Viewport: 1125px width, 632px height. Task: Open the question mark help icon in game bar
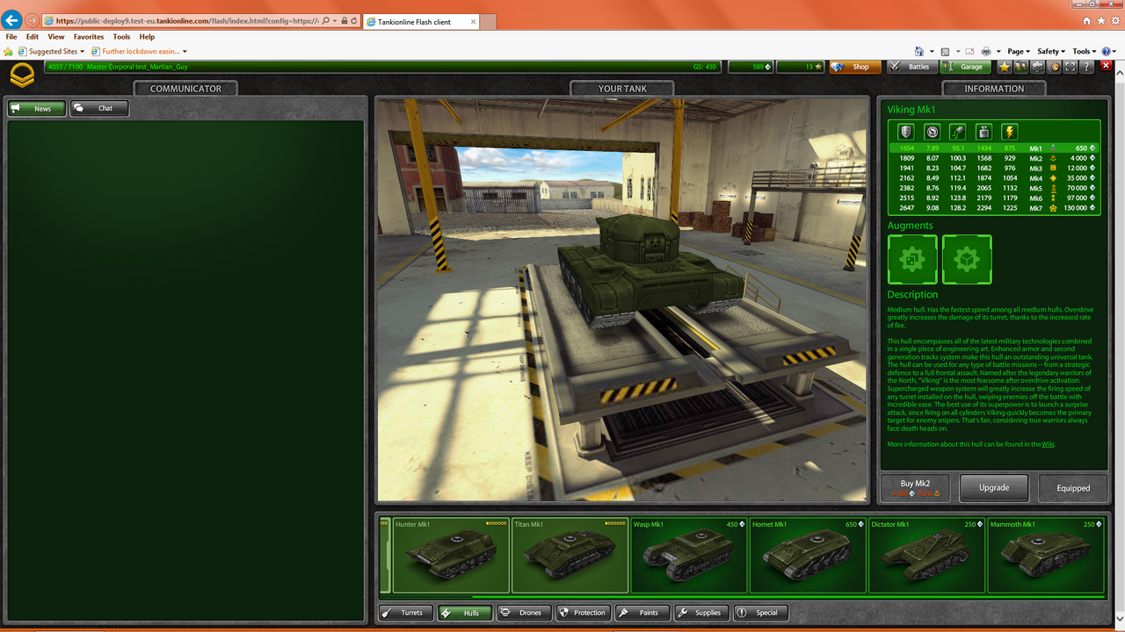pyautogui.click(x=1086, y=67)
